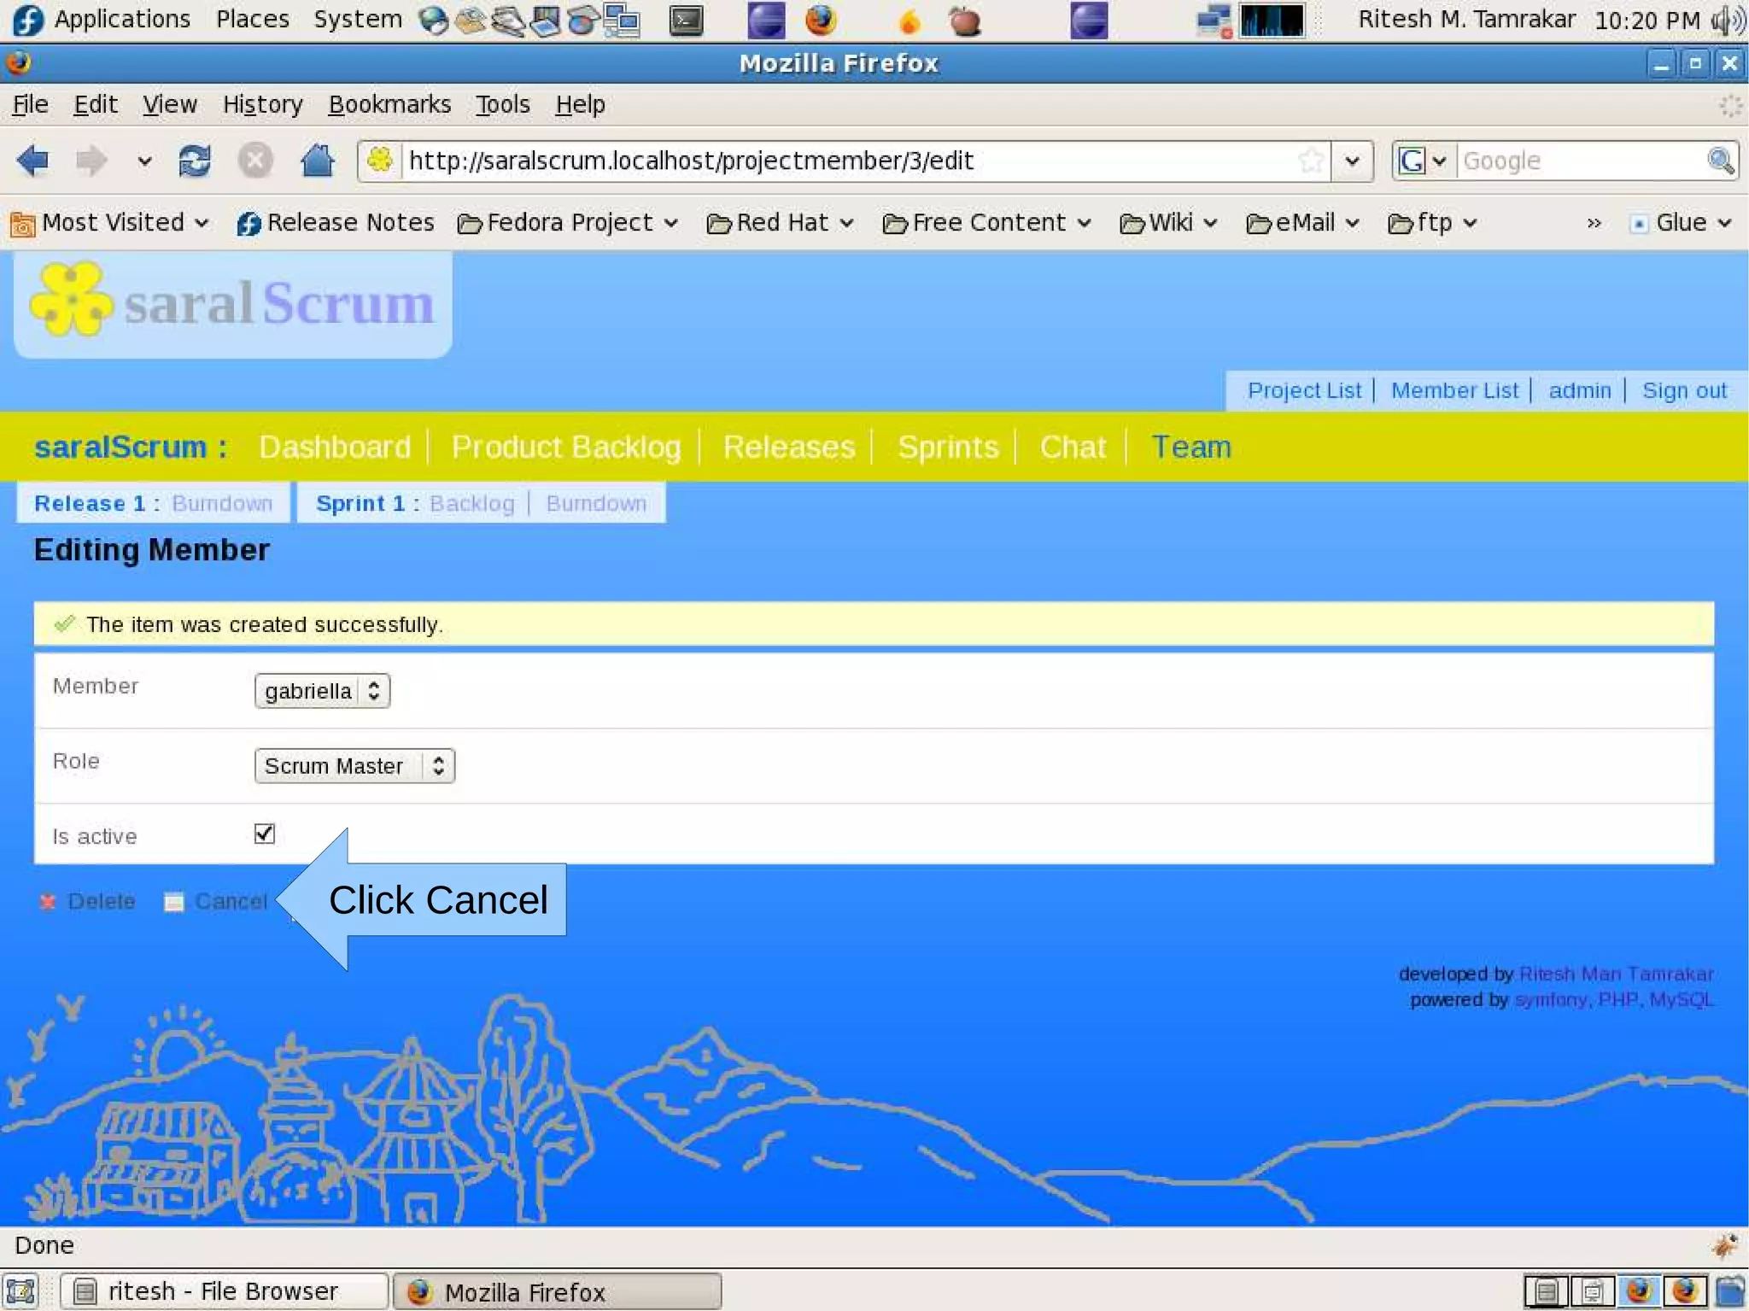Image resolution: width=1749 pixels, height=1311 pixels.
Task: Open the History menu
Action: coord(262,104)
